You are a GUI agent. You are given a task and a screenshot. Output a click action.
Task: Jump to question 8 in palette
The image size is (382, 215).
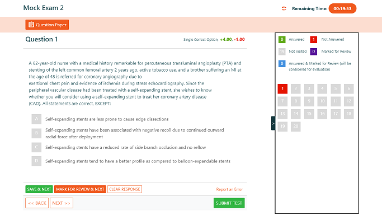point(296,101)
